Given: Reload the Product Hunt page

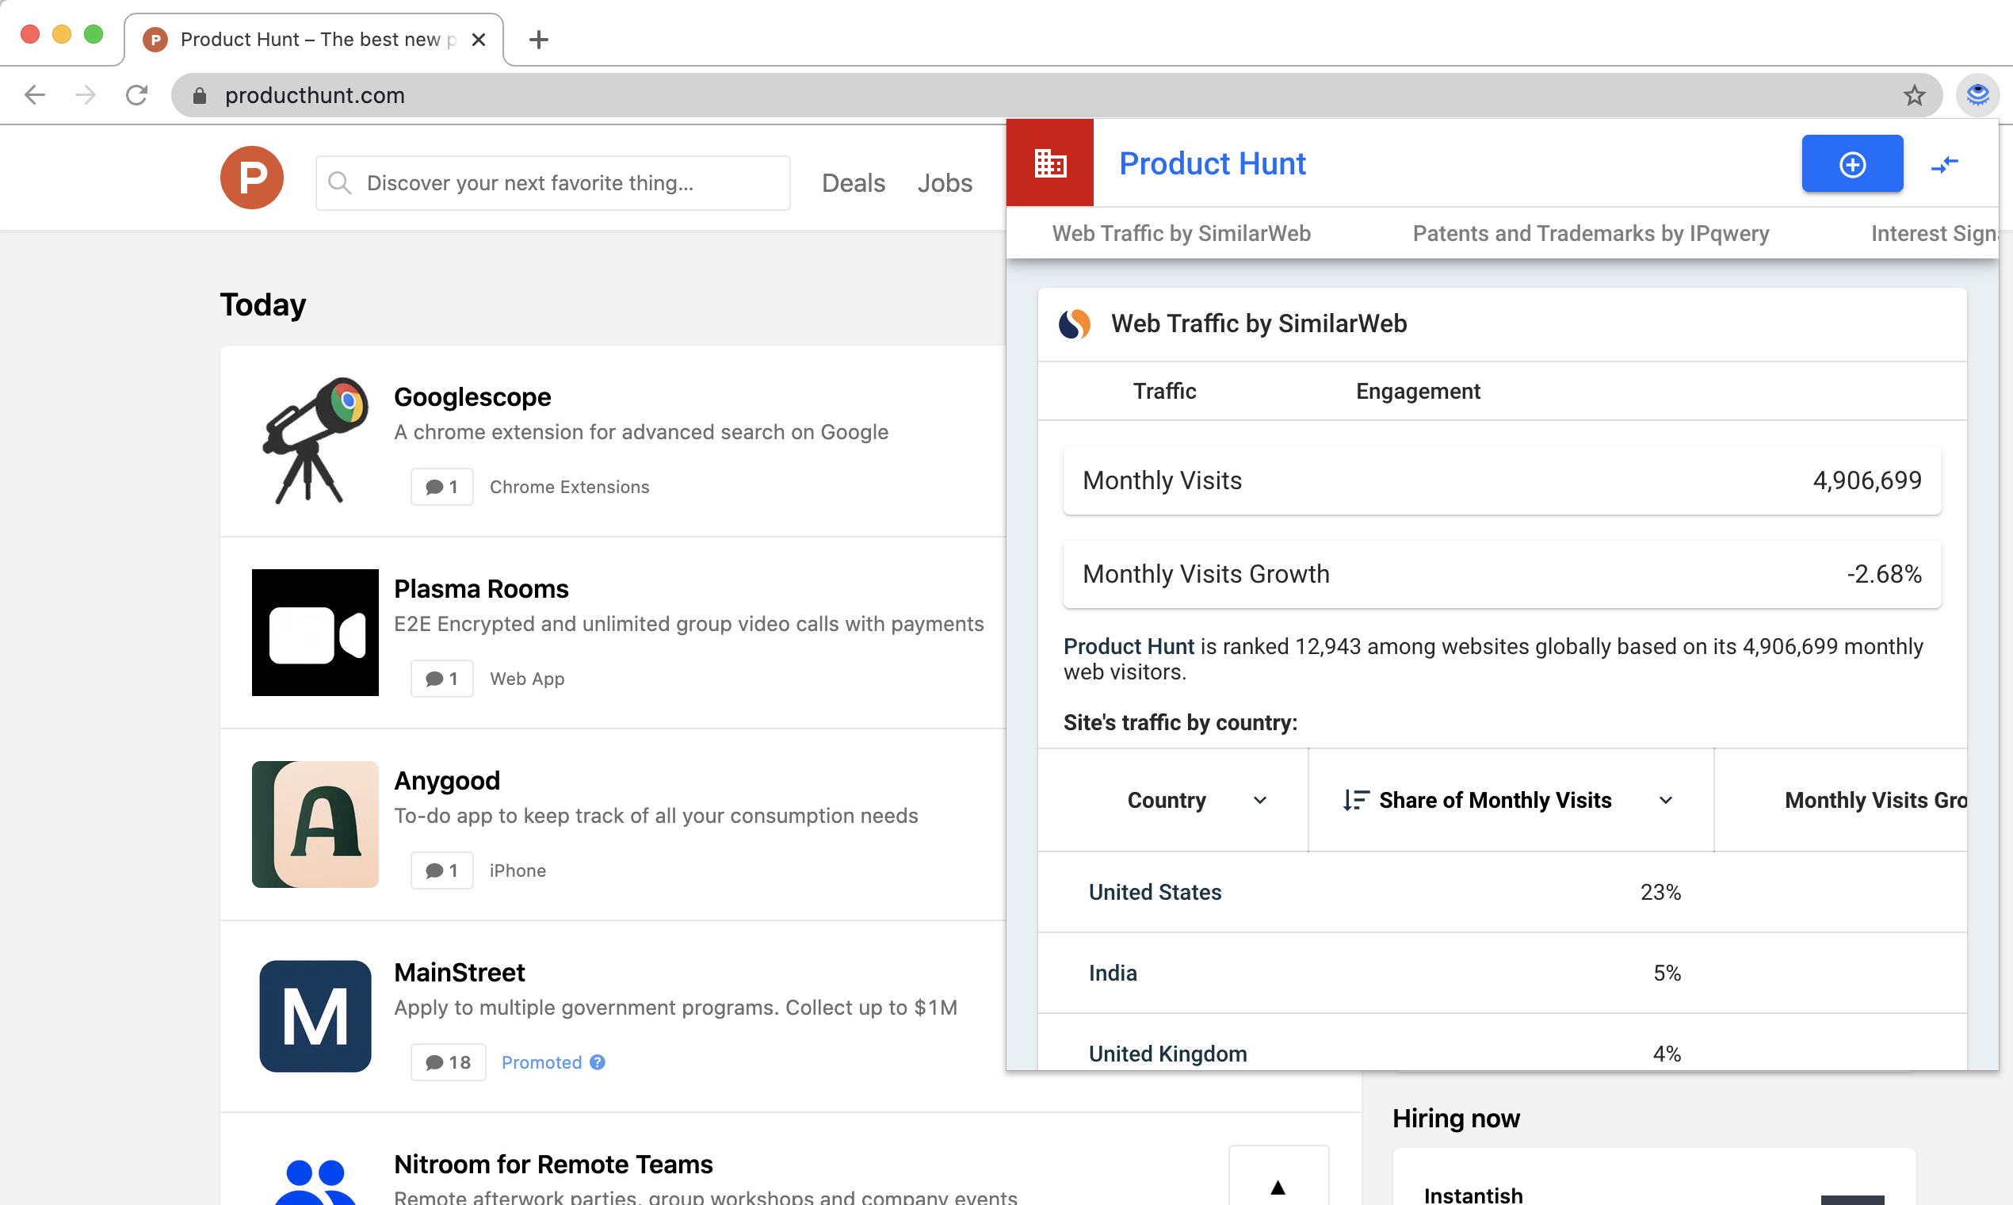Looking at the screenshot, I should click(136, 96).
